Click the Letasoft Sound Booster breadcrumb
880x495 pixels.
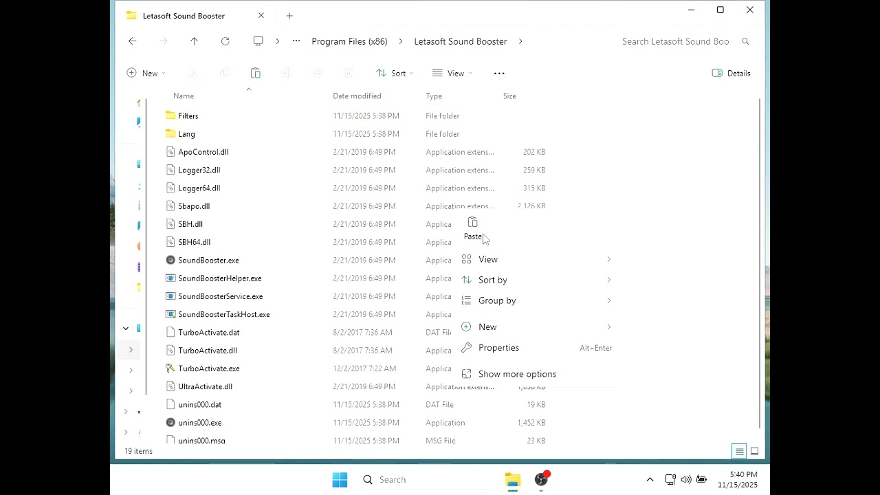click(x=461, y=41)
